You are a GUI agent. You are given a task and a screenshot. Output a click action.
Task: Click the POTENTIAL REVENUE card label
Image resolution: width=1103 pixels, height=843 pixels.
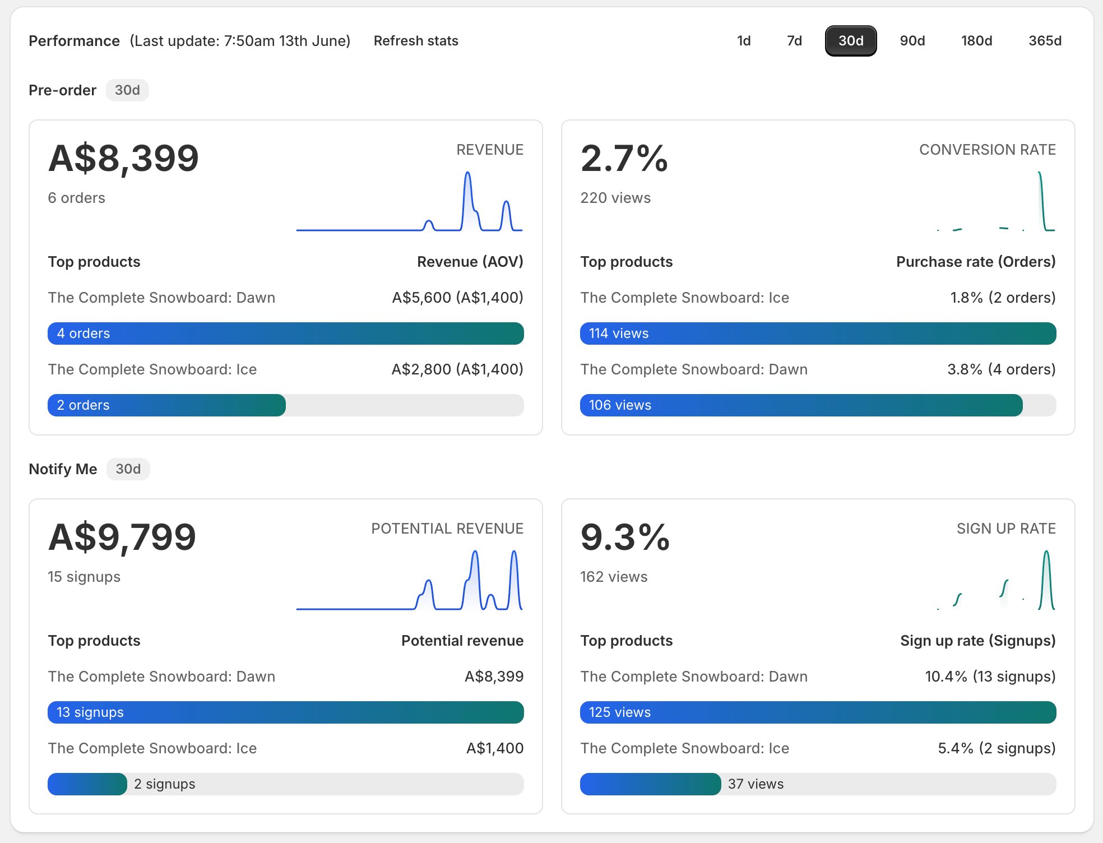pyautogui.click(x=447, y=529)
